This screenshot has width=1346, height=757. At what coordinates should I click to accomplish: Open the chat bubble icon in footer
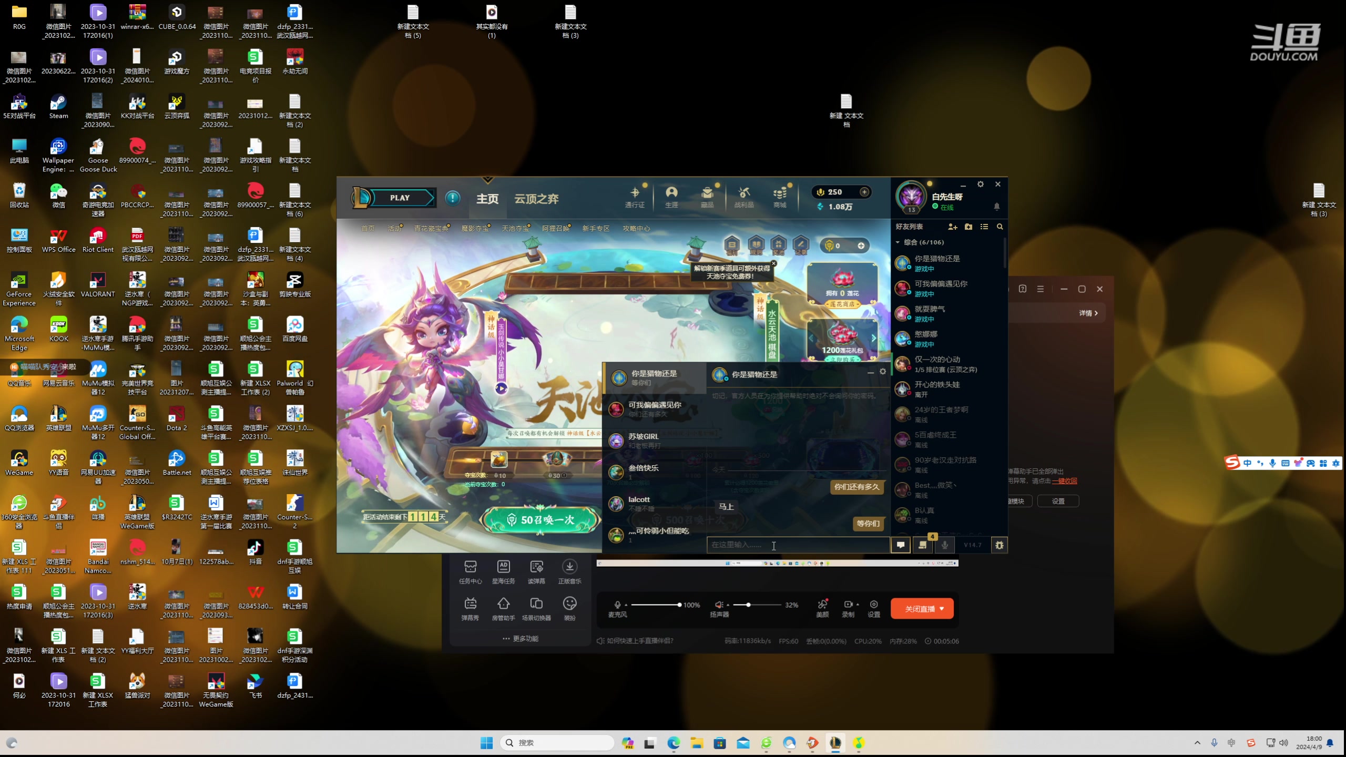coord(901,545)
